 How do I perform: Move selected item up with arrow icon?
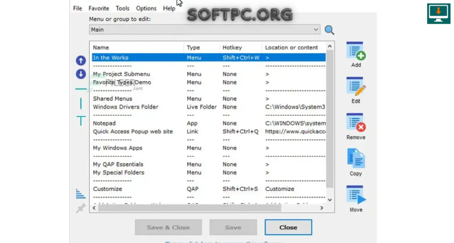81,60
